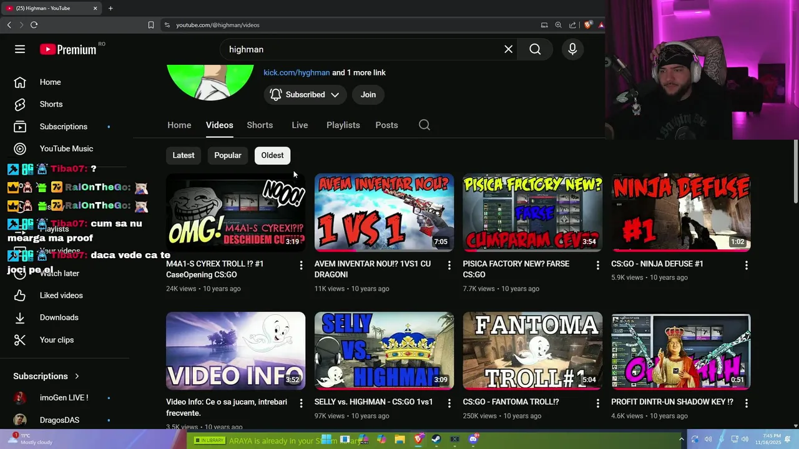The height and width of the screenshot is (449, 799).
Task: Open imoGen LIVE ! subscription channel
Action: pos(65,398)
